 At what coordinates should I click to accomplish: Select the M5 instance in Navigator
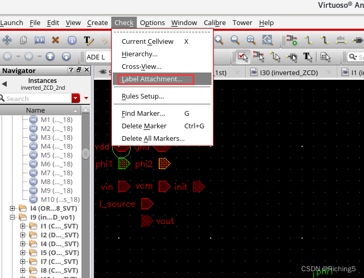coord(52,155)
